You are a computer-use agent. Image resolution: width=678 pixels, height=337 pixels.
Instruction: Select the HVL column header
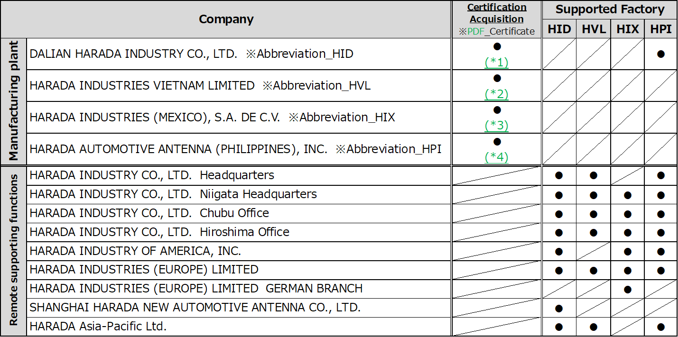pos(594,29)
